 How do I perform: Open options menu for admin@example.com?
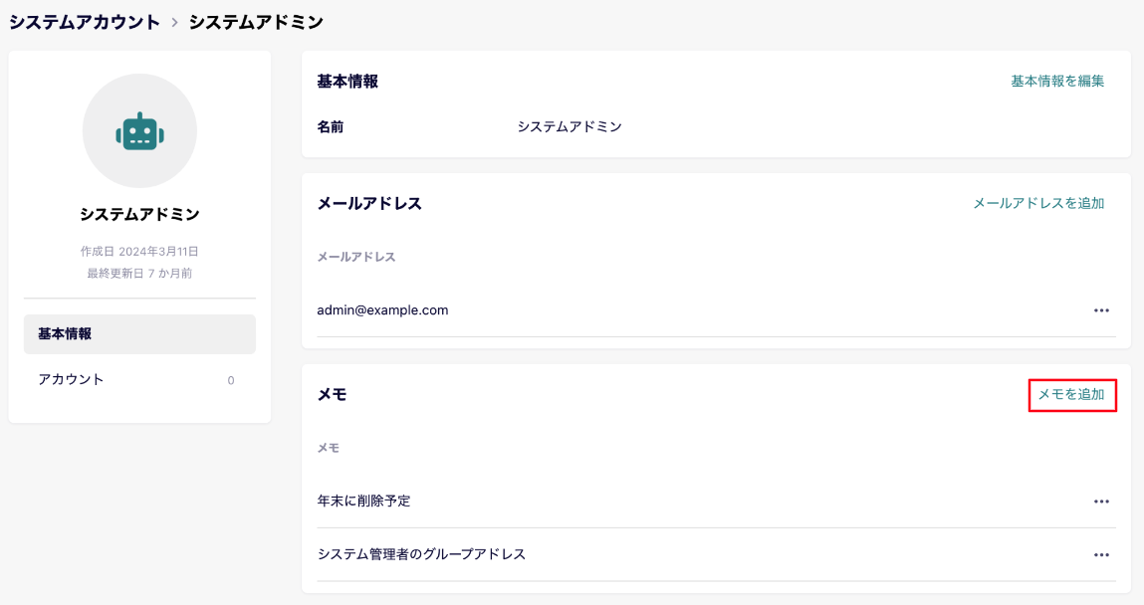point(1101,310)
